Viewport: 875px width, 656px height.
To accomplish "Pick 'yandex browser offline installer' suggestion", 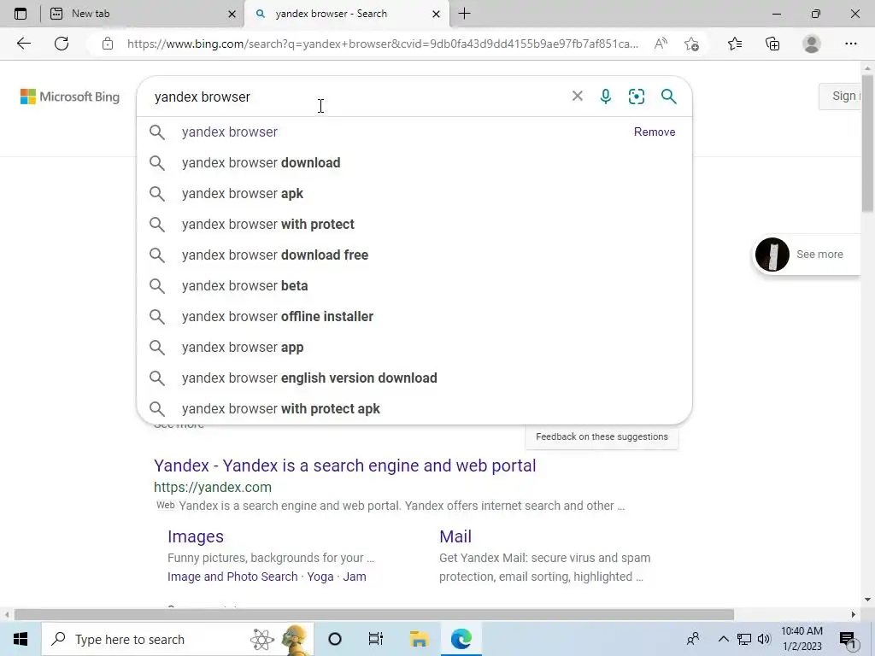I will click(x=414, y=316).
